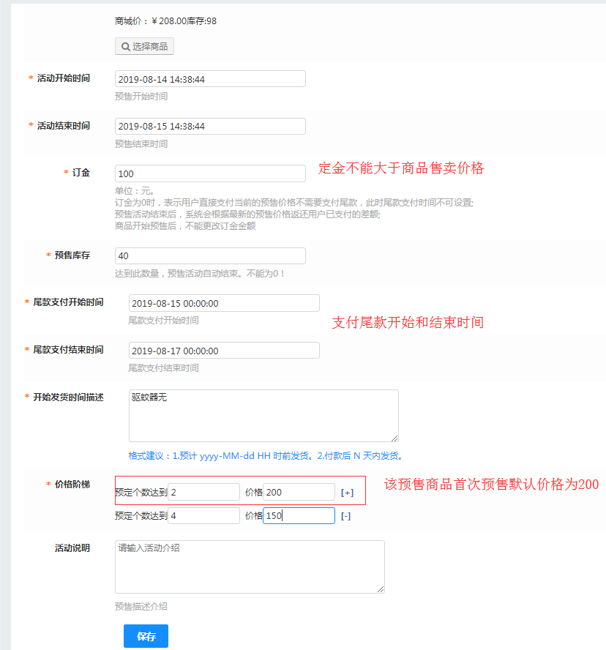Click the [+] add price tier icon
This screenshot has width=606, height=650.
(347, 493)
